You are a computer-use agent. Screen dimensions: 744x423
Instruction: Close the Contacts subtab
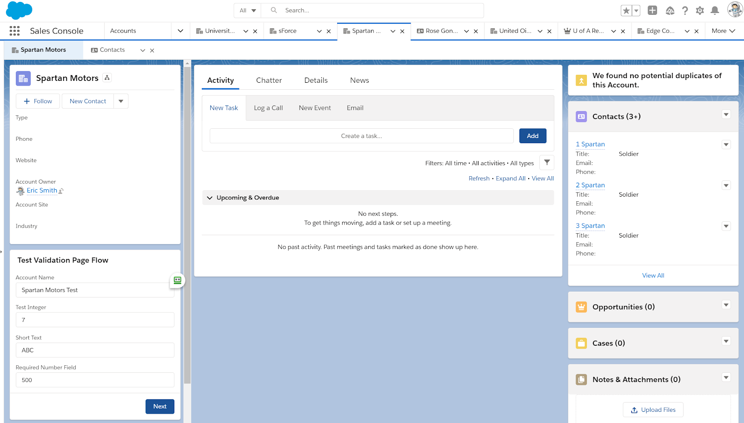(x=152, y=50)
